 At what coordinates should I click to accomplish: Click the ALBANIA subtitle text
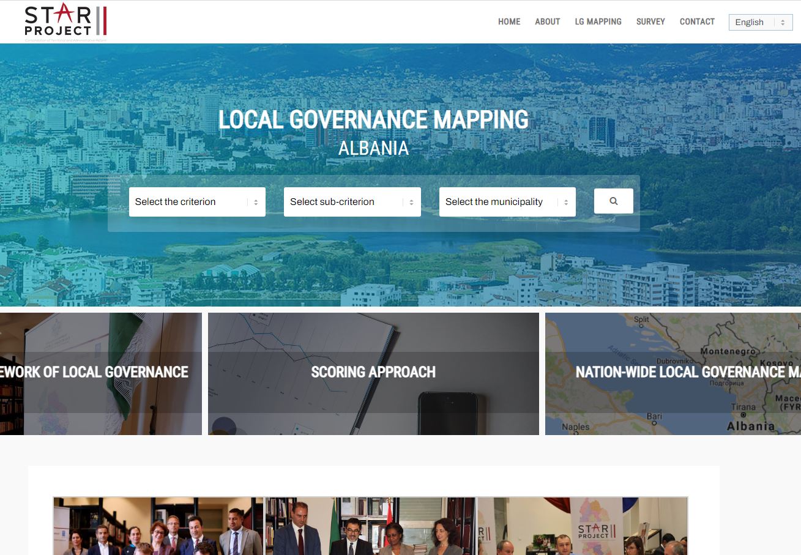(x=373, y=148)
